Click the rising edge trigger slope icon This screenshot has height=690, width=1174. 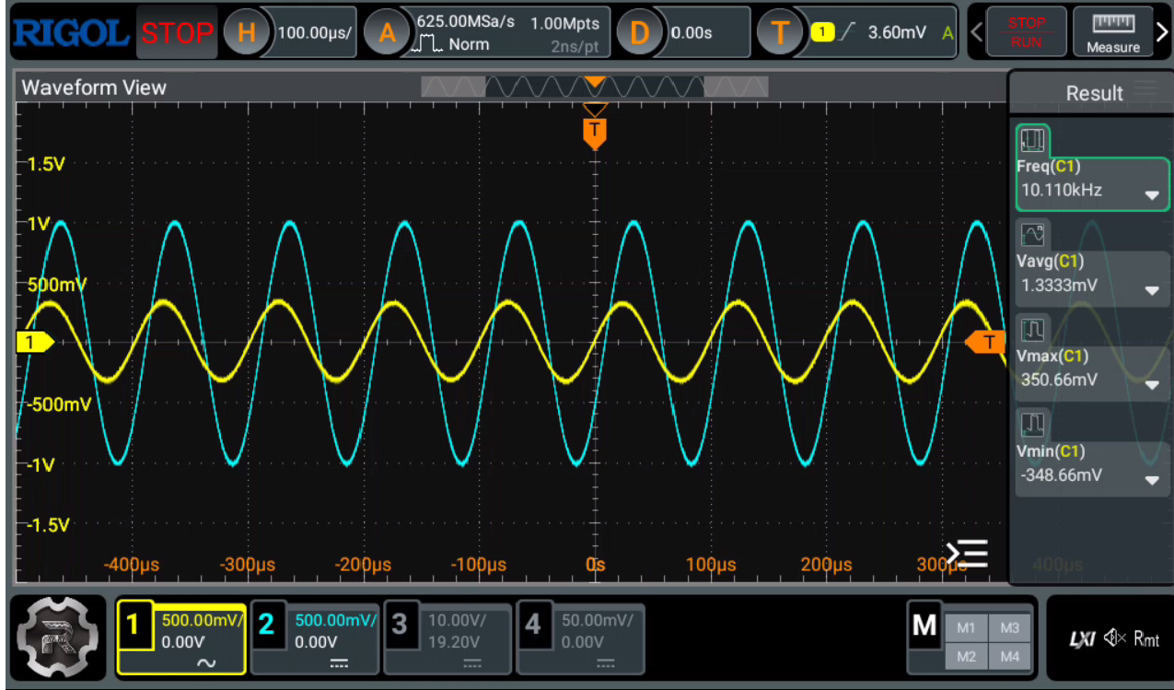click(848, 33)
